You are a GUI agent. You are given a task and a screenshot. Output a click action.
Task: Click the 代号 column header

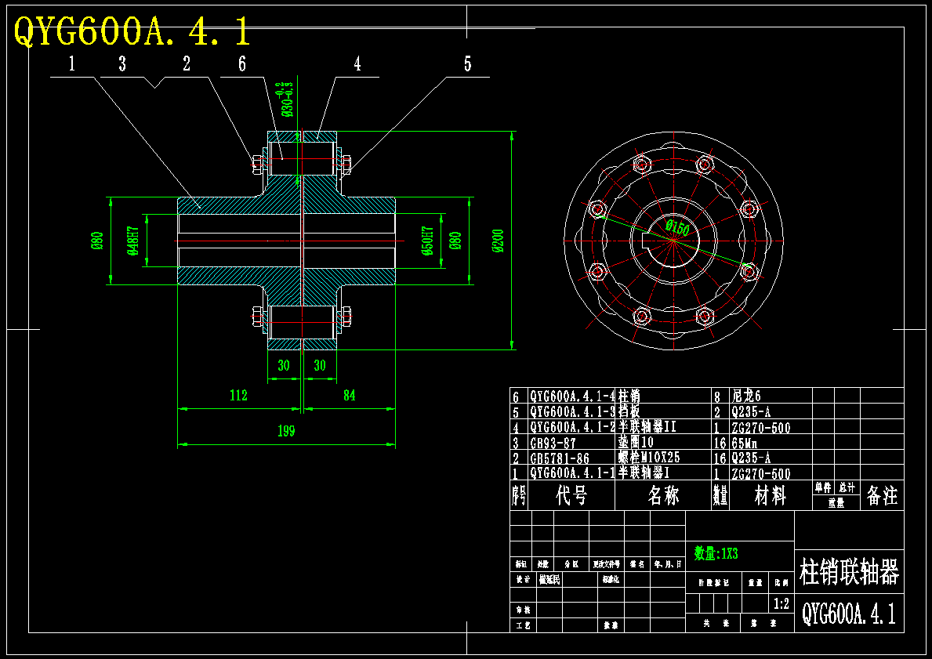coord(571,495)
